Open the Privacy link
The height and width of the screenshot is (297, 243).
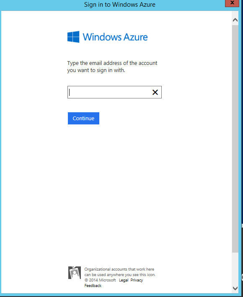(137, 280)
